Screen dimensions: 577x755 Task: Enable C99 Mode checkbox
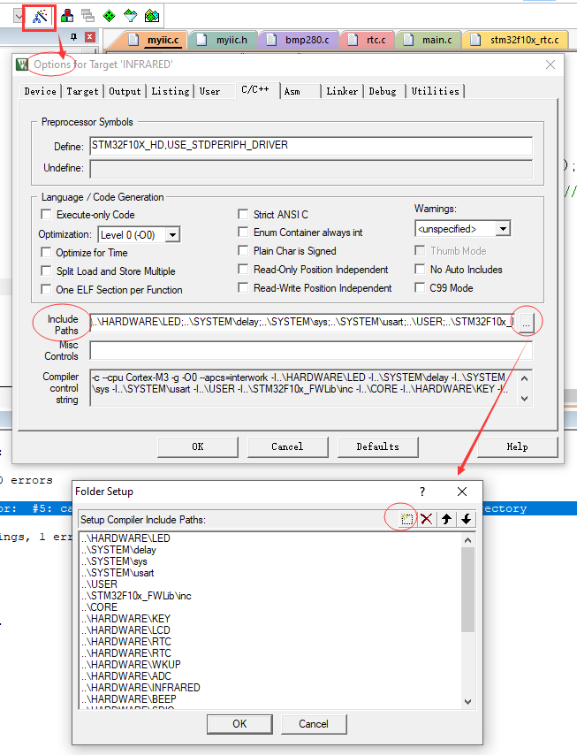point(420,288)
